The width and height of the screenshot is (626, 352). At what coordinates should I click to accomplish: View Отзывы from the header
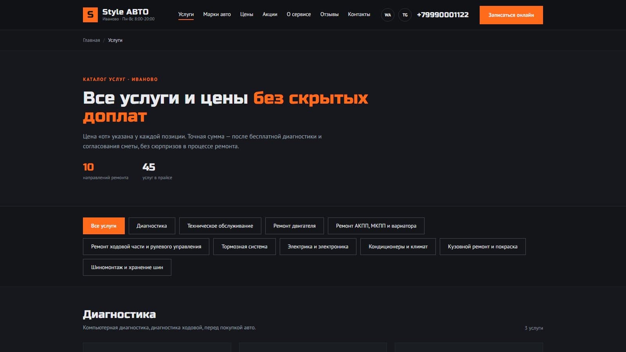coord(329,14)
